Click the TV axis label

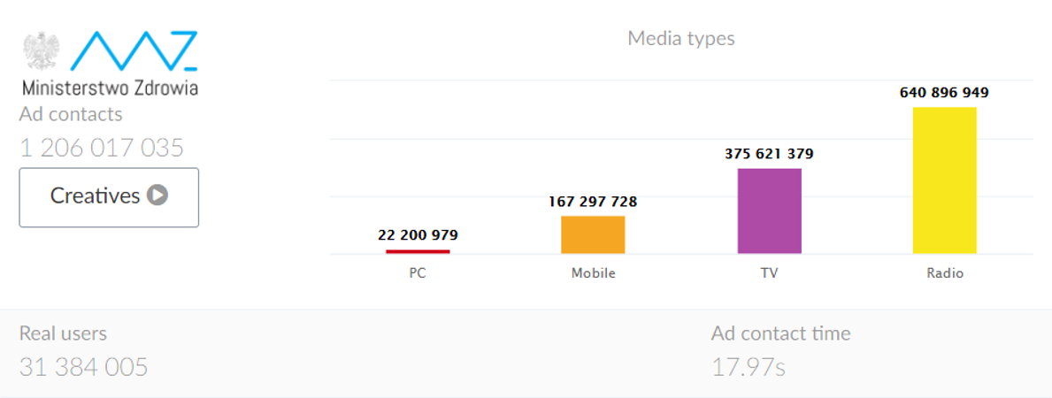coord(770,274)
